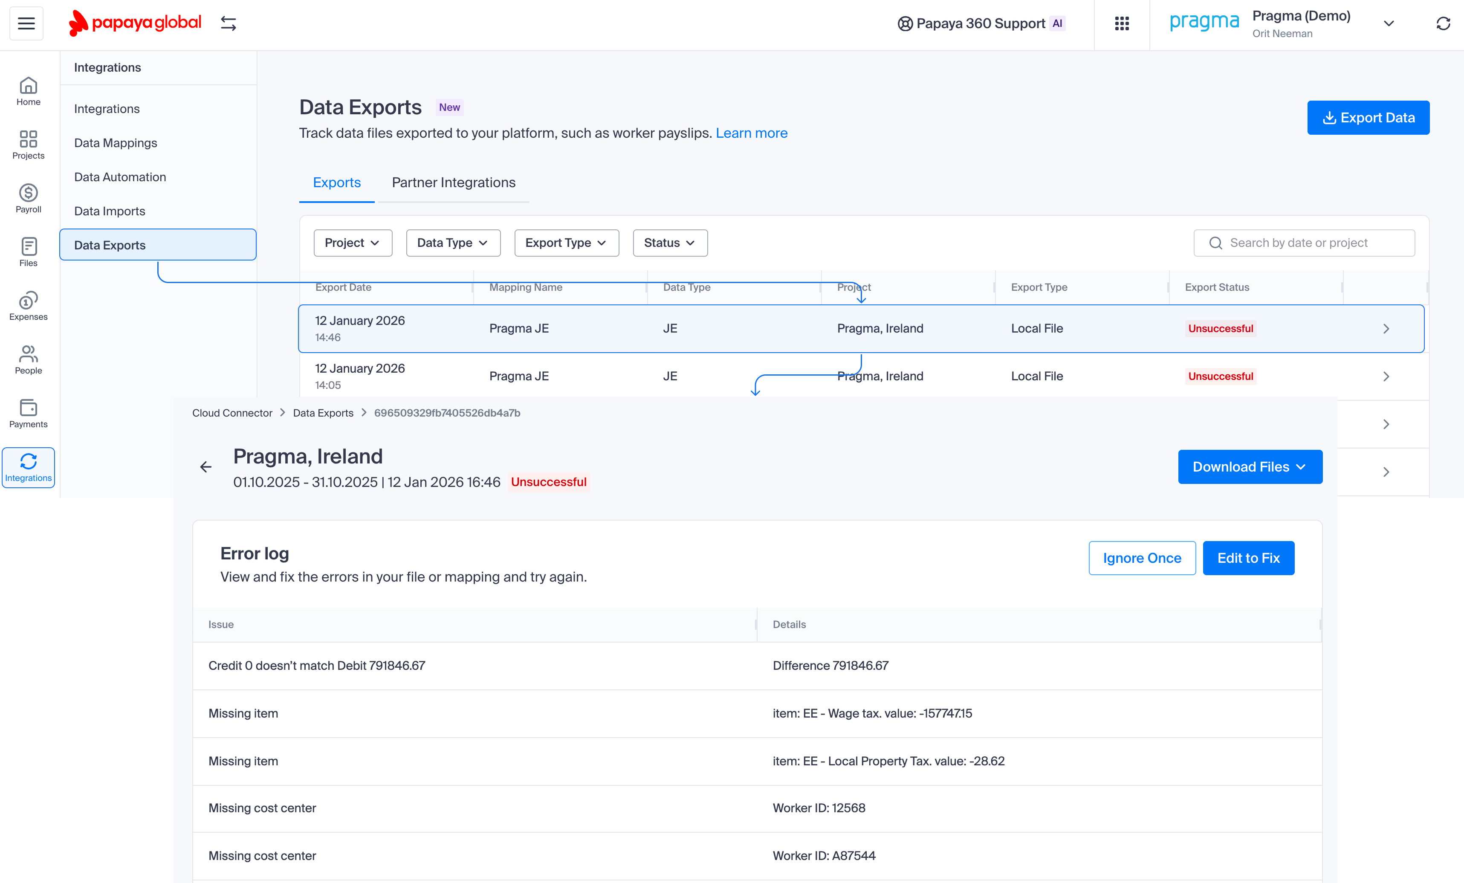The height and width of the screenshot is (883, 1464).
Task: Click the Export Data button
Action: pos(1368,118)
